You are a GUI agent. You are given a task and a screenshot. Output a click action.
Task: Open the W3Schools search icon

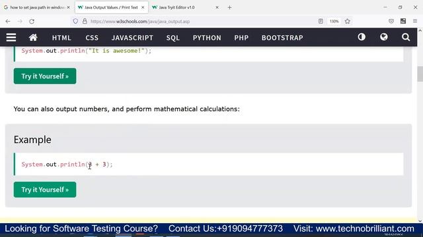tap(406, 37)
